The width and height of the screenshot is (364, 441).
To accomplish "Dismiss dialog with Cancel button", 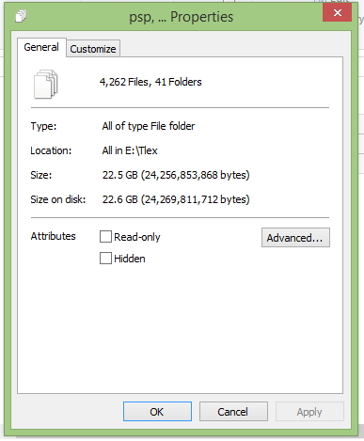I will [x=233, y=412].
